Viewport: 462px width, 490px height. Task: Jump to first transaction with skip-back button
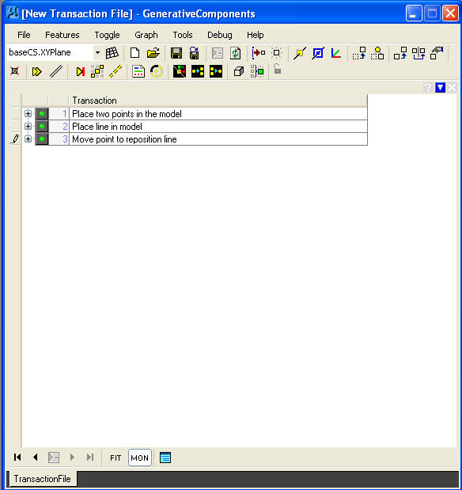click(x=17, y=458)
